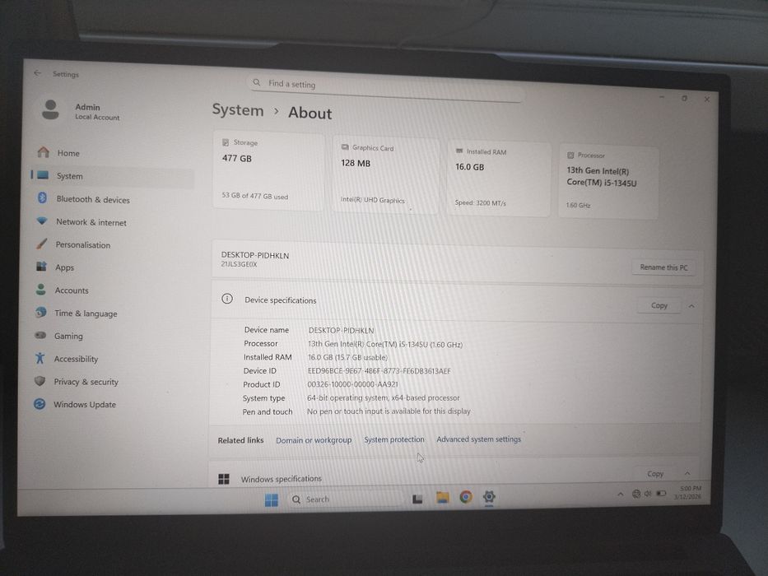The image size is (768, 576).
Task: Open the Admin account profile picture
Action: [x=50, y=109]
